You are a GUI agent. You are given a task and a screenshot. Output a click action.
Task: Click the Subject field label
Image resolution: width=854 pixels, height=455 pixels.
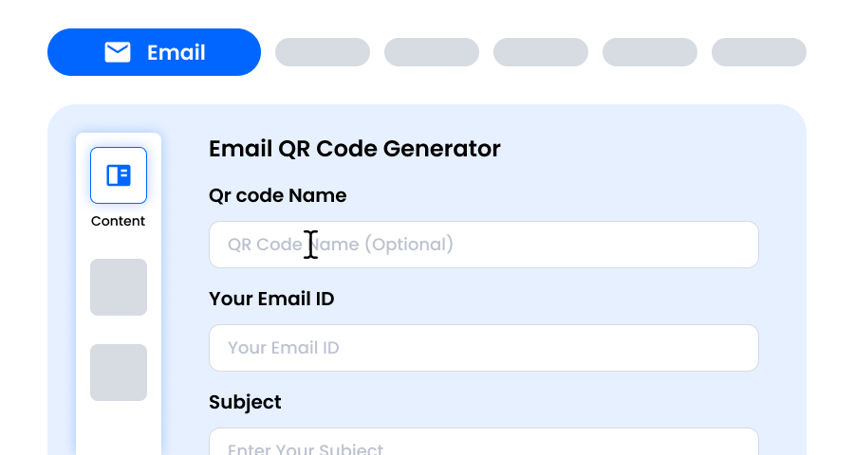point(246,402)
